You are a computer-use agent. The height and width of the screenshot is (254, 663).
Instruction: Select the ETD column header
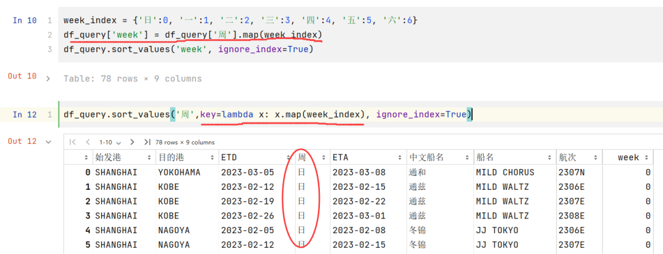[229, 157]
